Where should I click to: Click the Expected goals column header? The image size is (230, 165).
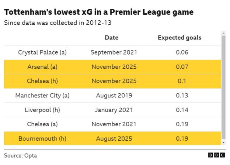[x=180, y=38]
